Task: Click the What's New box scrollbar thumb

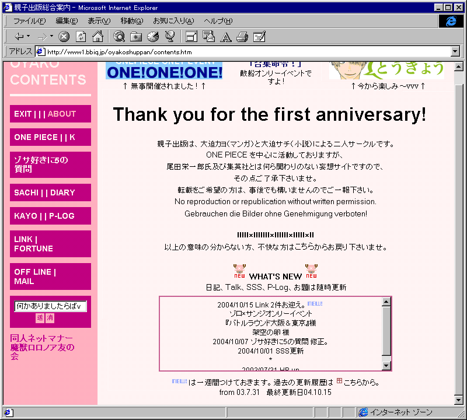Action: (x=386, y=331)
